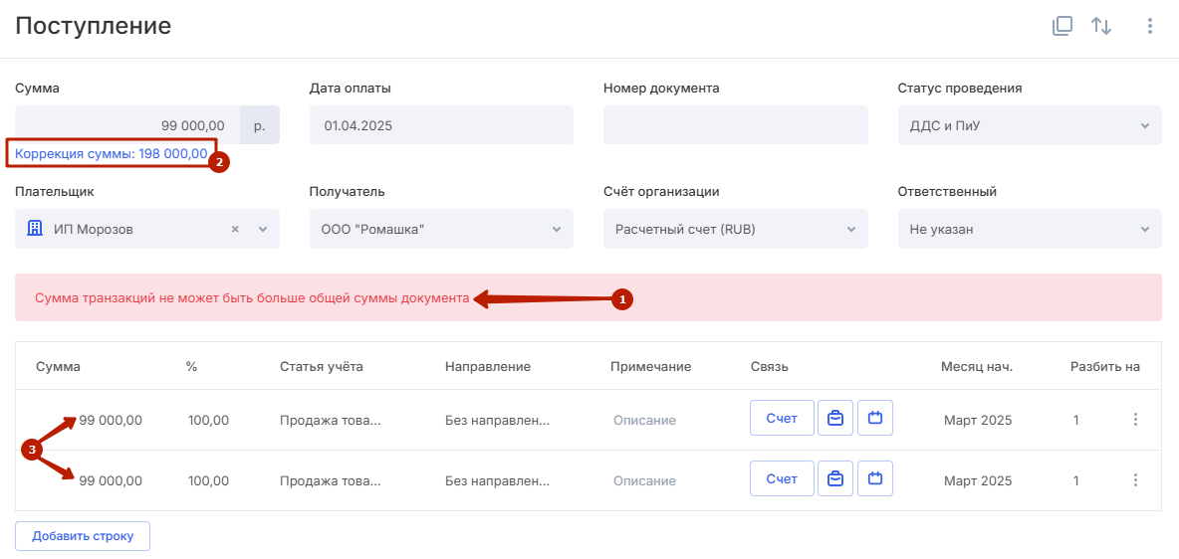Viewport: 1179px width, 559px height.
Task: Click Номер документа input field
Action: [x=735, y=124]
